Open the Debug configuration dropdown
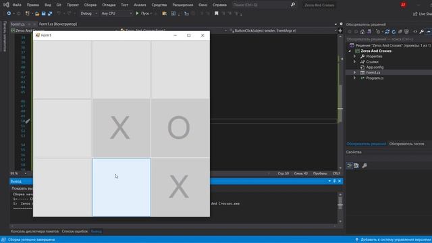The width and height of the screenshot is (432, 243). pyautogui.click(x=96, y=13)
